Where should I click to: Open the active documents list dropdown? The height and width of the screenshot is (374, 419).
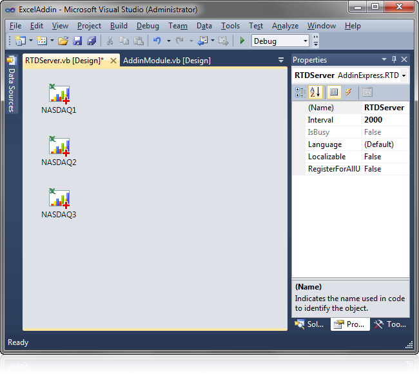point(281,60)
